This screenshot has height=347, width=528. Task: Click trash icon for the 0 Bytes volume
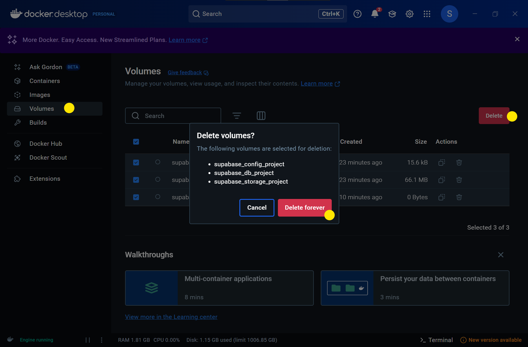(x=459, y=197)
